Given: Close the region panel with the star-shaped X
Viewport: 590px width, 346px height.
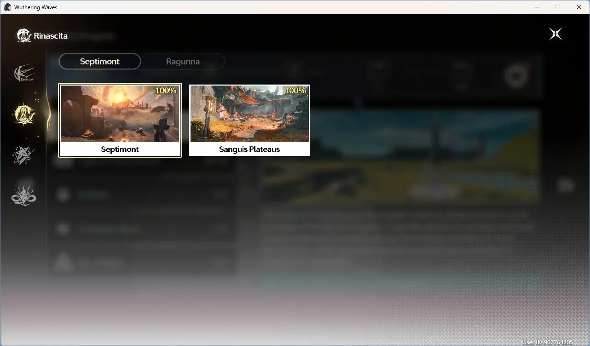Looking at the screenshot, I should coord(555,34).
